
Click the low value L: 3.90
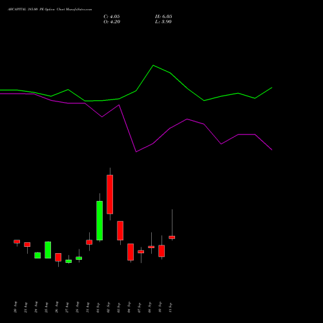pyautogui.click(x=163, y=22)
